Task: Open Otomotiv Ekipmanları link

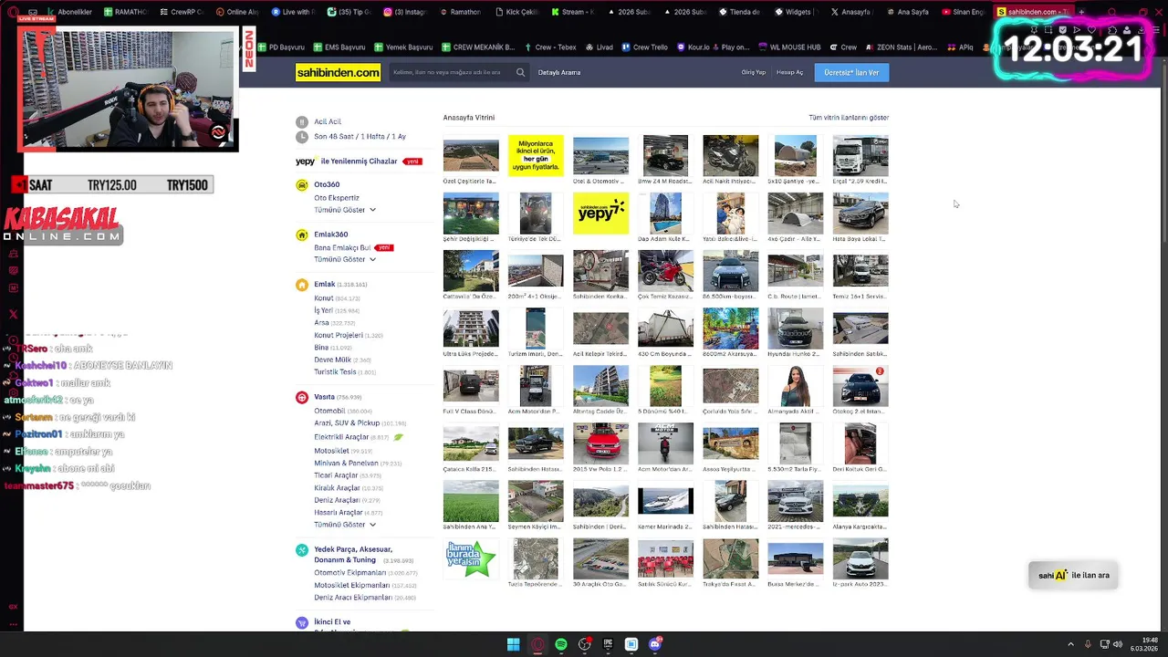Action: [350, 573]
